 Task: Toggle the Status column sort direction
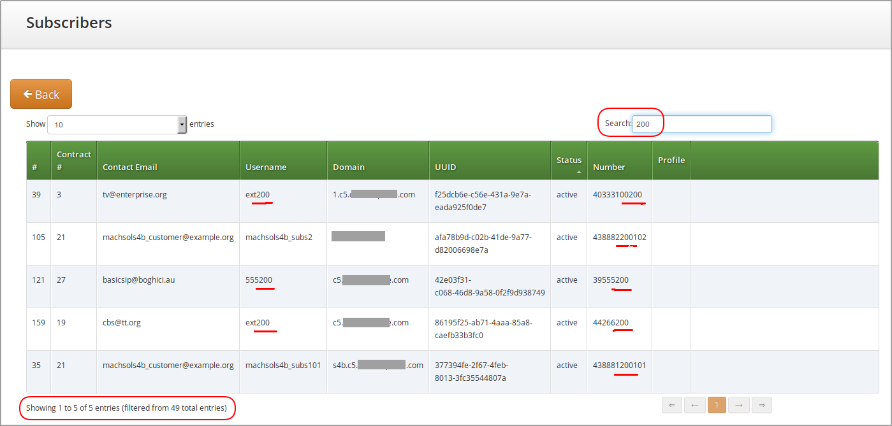[568, 160]
